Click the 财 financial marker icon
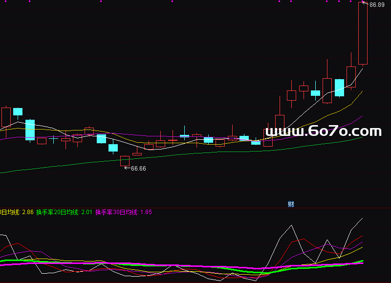 tap(291, 204)
